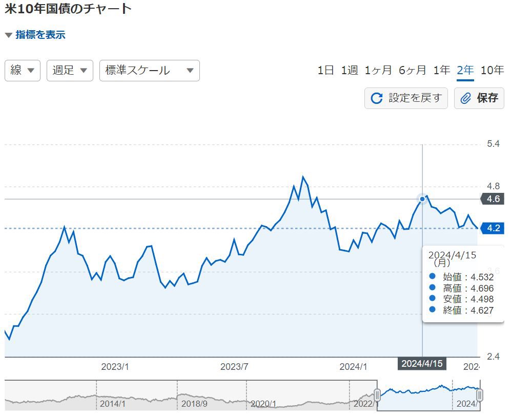Select the 1年 time range tab
The width and height of the screenshot is (511, 420).
pos(442,70)
